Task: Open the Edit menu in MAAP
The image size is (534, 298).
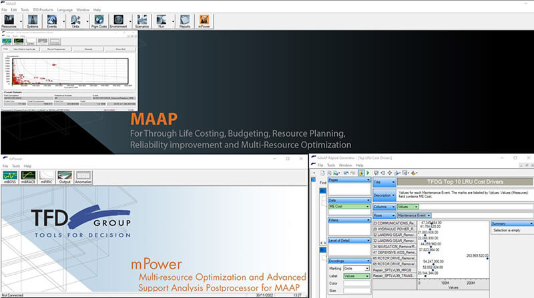Action: coord(13,10)
